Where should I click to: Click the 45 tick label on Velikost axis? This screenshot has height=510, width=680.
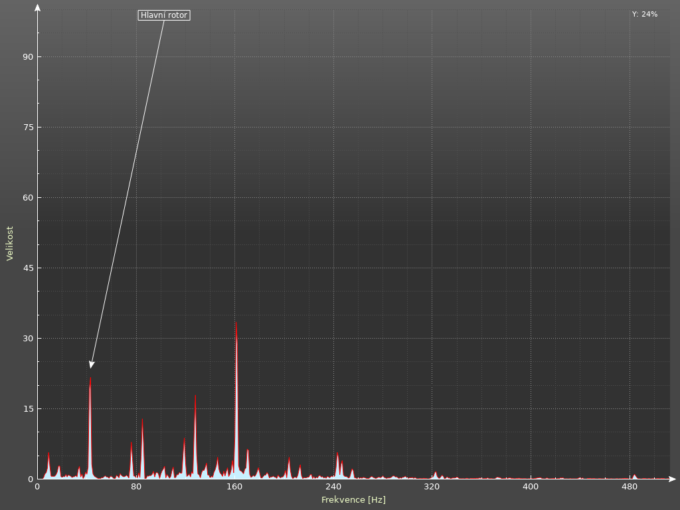pos(27,268)
